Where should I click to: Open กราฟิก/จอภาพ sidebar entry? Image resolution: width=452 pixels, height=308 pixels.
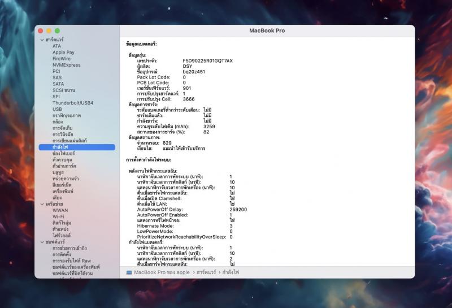tap(67, 116)
